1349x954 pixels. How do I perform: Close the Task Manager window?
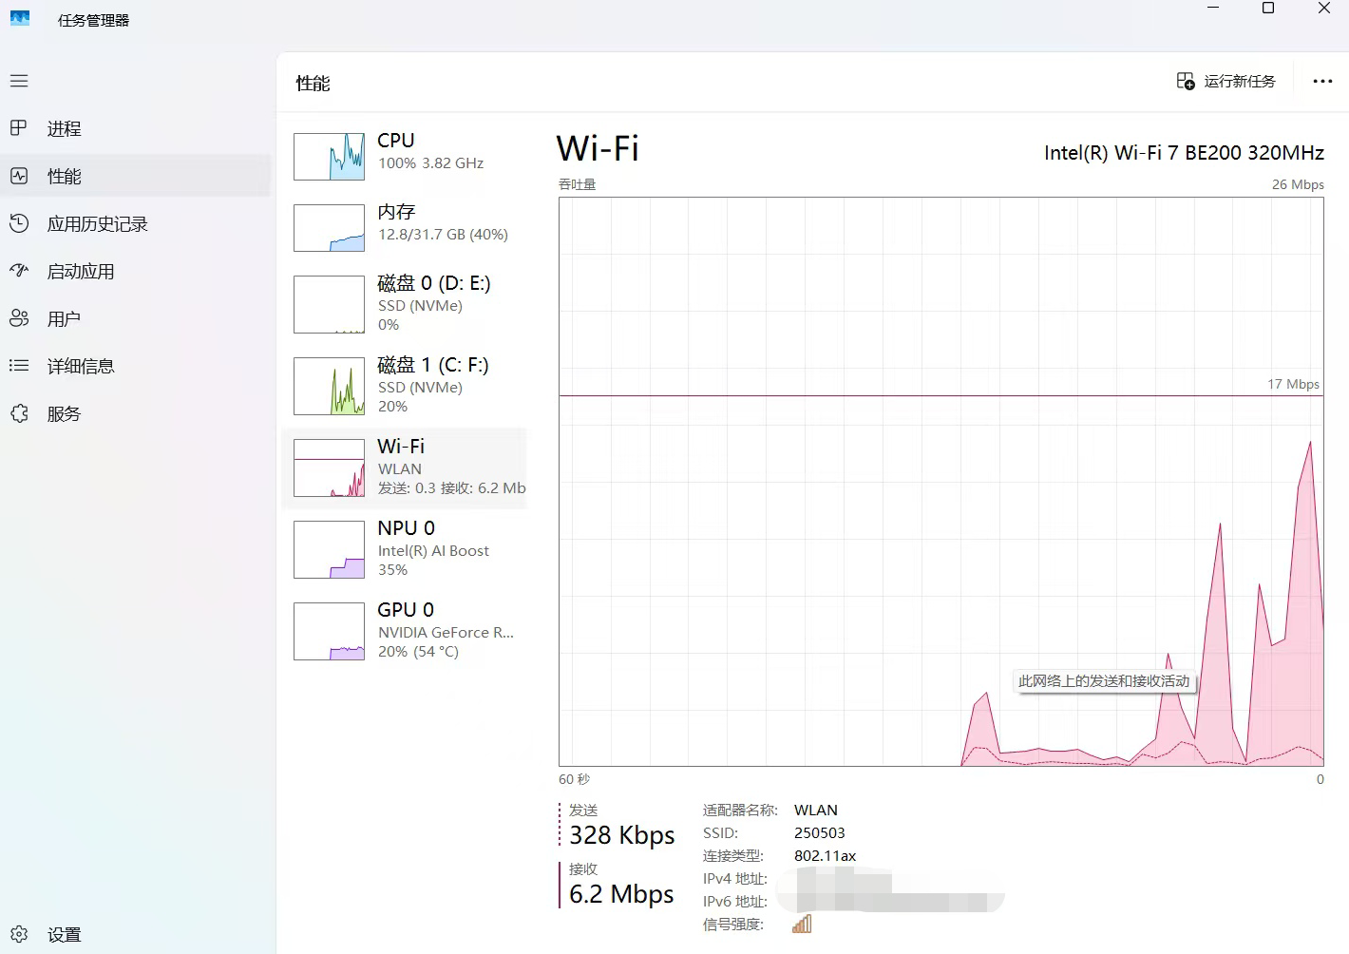[1323, 9]
